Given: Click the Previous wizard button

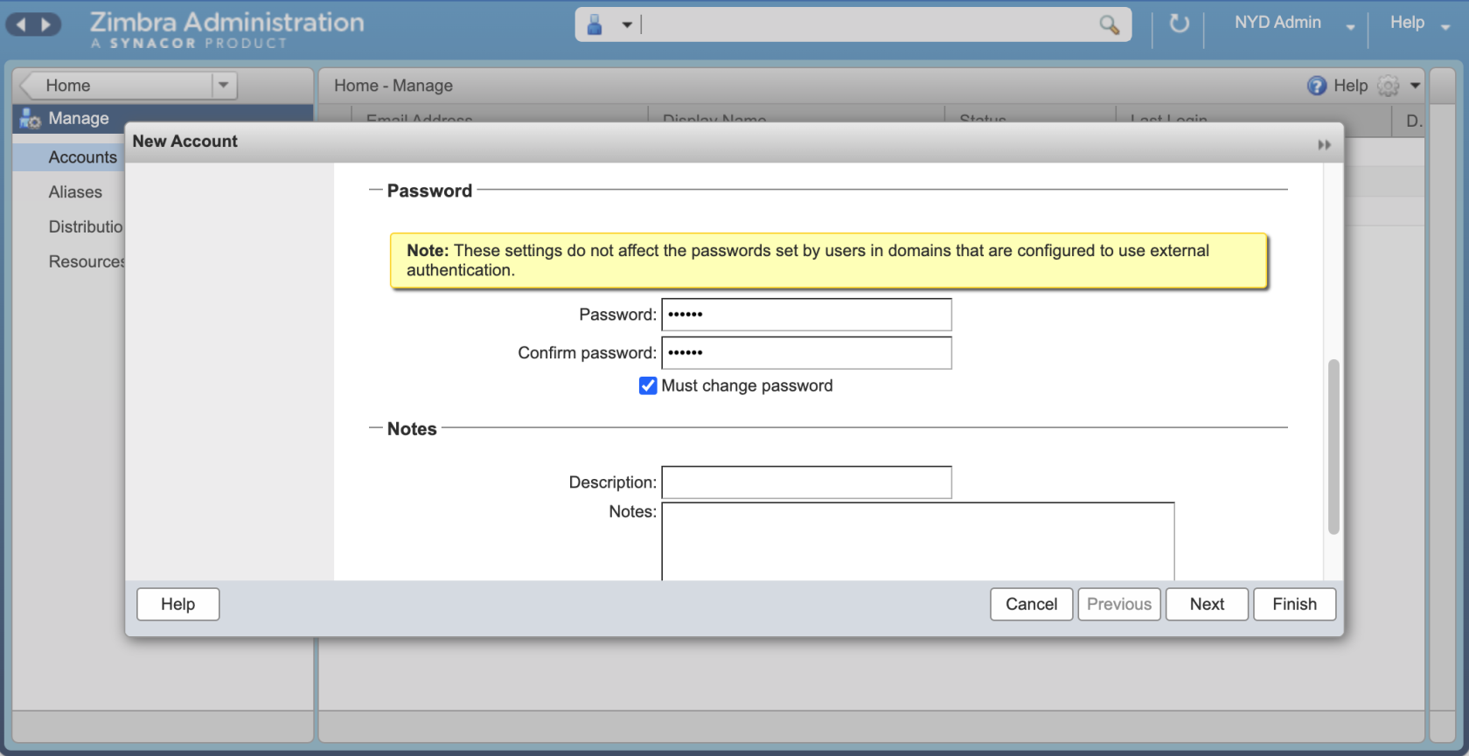Looking at the screenshot, I should tap(1119, 604).
